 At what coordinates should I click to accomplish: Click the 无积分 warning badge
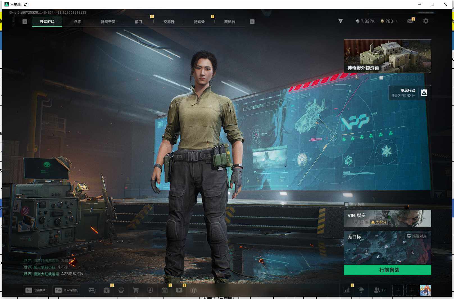pos(379,222)
